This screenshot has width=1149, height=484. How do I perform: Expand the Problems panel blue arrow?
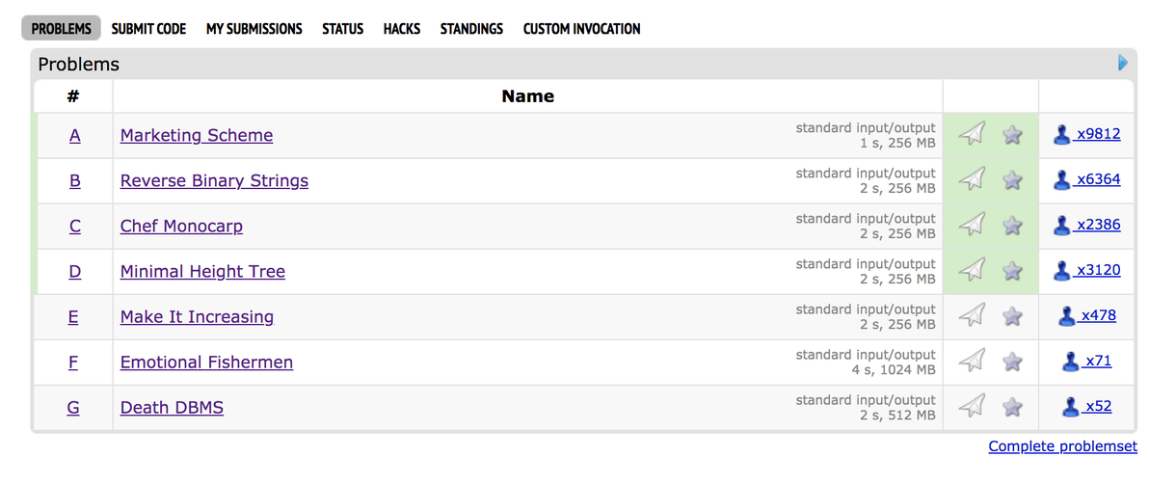pos(1123,63)
